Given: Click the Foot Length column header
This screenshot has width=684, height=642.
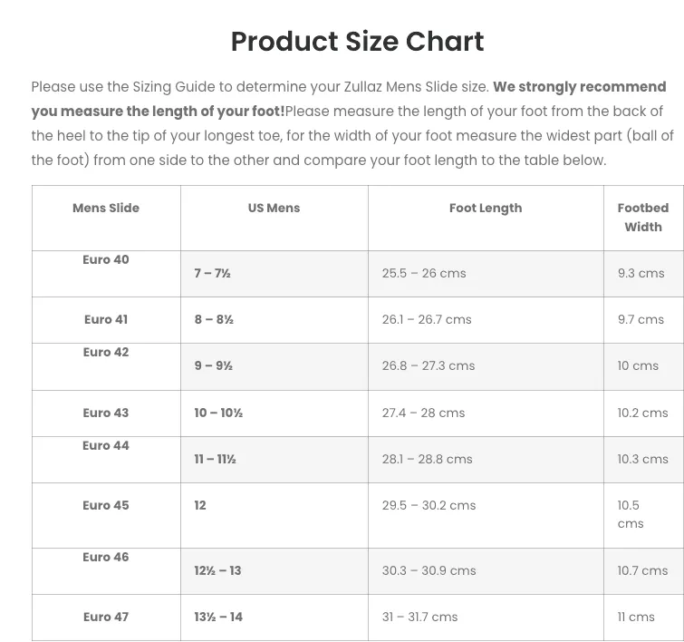Looking at the screenshot, I should click(486, 208).
